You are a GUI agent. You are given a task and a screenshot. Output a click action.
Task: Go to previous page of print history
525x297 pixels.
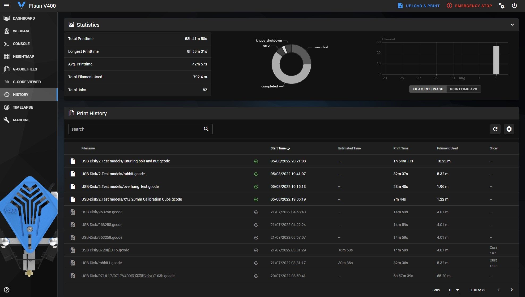pyautogui.click(x=498, y=290)
